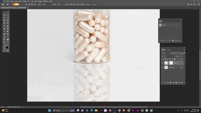Open the Select menu
Screen dimensions: 201x113
coord(24,1)
